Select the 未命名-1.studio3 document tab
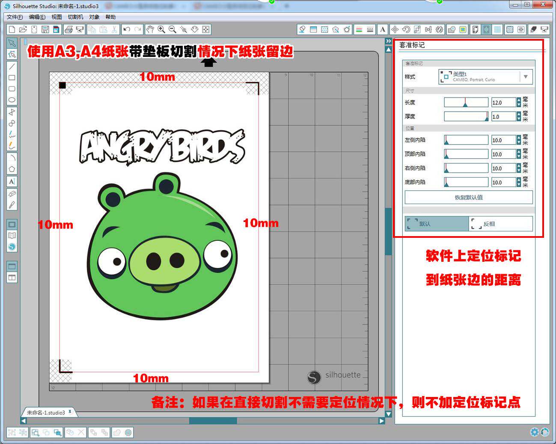 [46, 412]
